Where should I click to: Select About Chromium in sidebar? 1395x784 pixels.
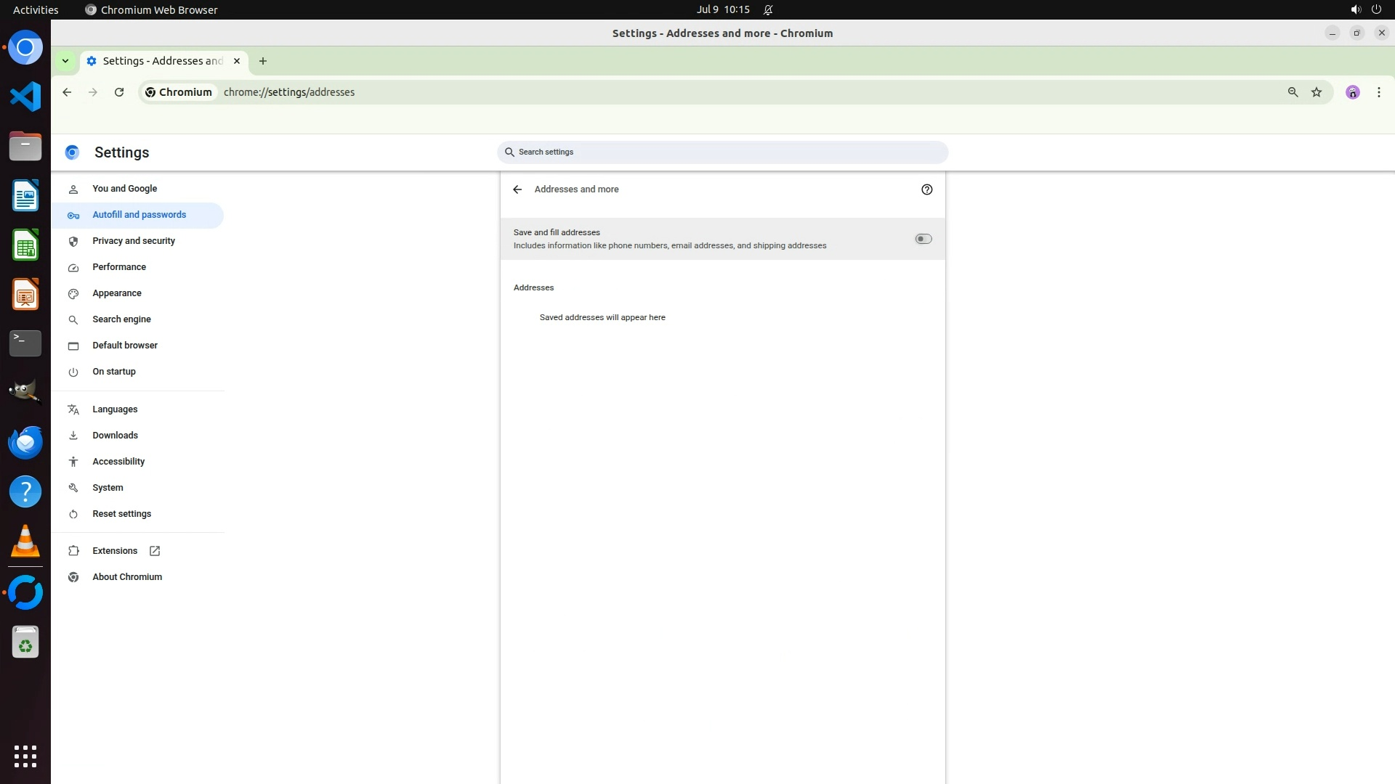point(127,577)
